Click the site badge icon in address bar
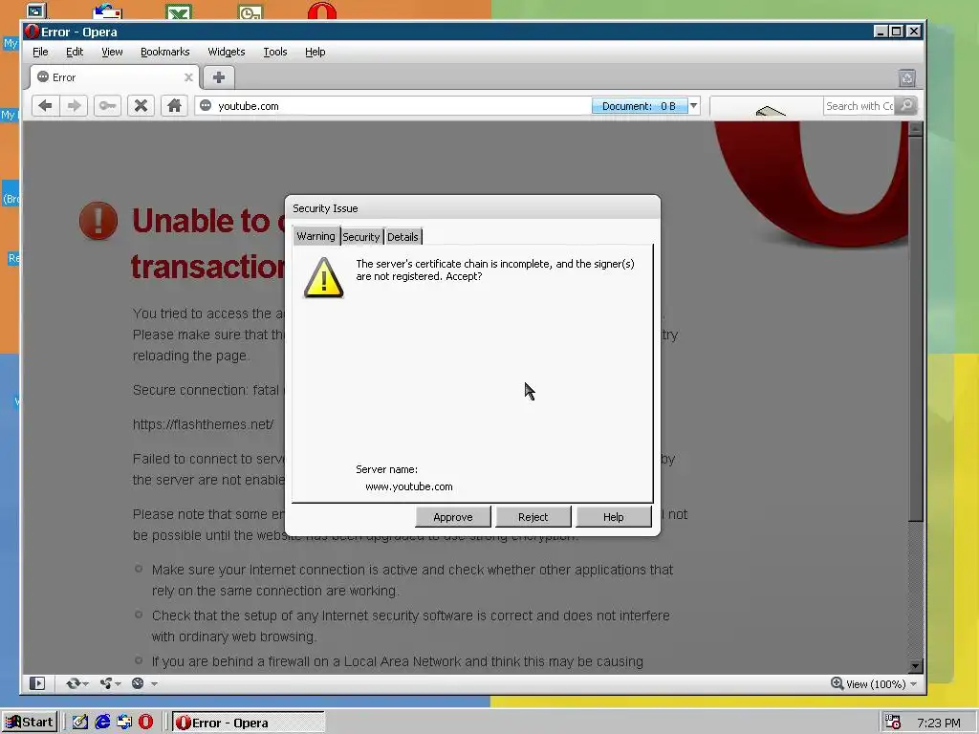Image resolution: width=979 pixels, height=734 pixels. click(x=206, y=105)
